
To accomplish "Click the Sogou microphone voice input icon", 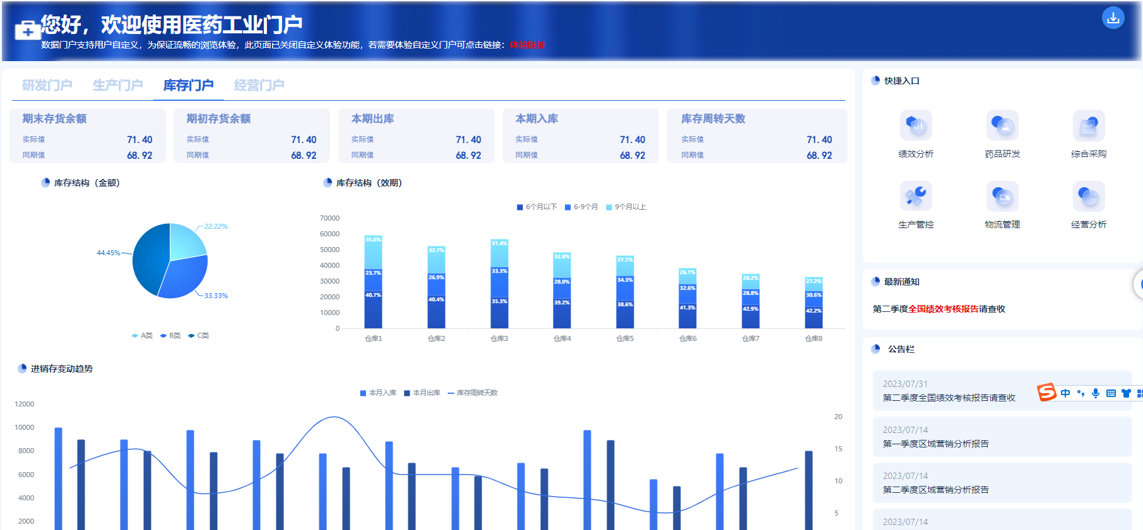I will 1096,393.
